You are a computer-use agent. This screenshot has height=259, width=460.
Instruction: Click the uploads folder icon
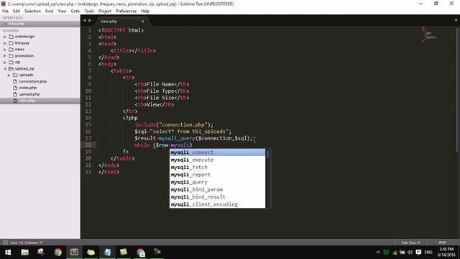pos(15,75)
